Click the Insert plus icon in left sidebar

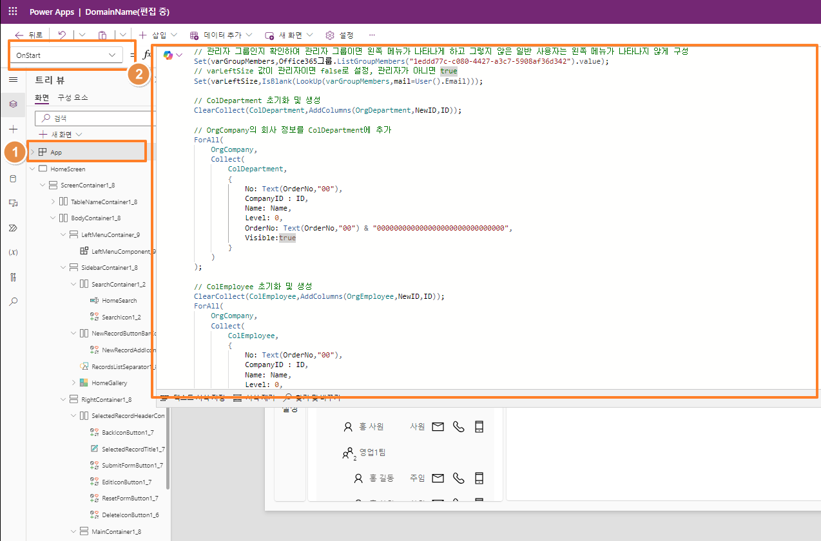tap(13, 129)
